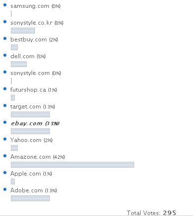193x216 pixels.
Task: Click the target.com 13% result bar
Action: pyautogui.click(x=30, y=114)
